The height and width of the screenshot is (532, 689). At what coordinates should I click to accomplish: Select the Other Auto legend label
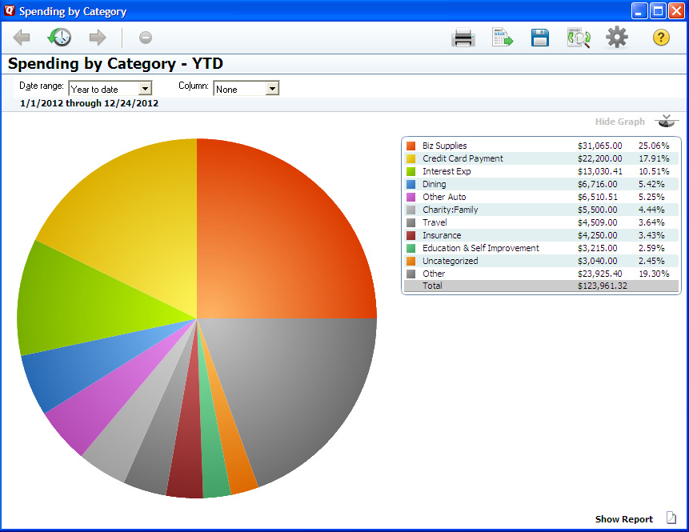pyautogui.click(x=444, y=197)
